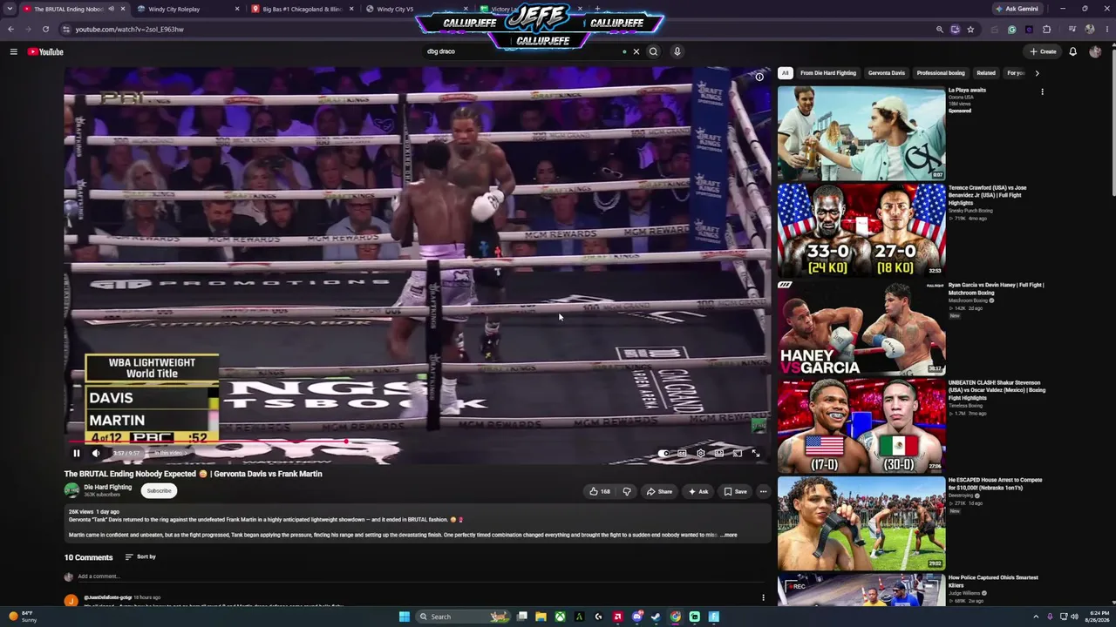
Task: Open Die Hard Fighting channel avatar
Action: [x=71, y=490]
